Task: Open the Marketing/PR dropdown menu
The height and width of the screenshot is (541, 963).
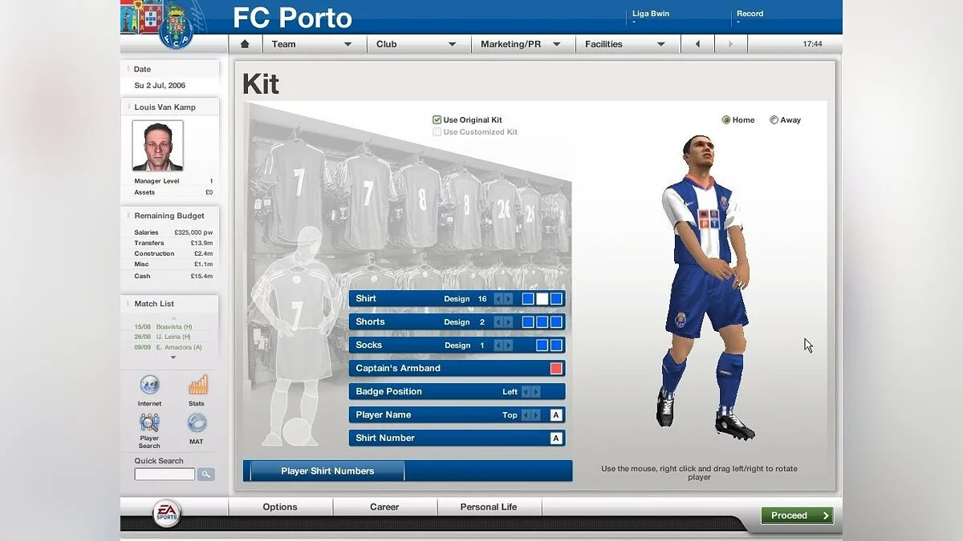Action: 523,44
